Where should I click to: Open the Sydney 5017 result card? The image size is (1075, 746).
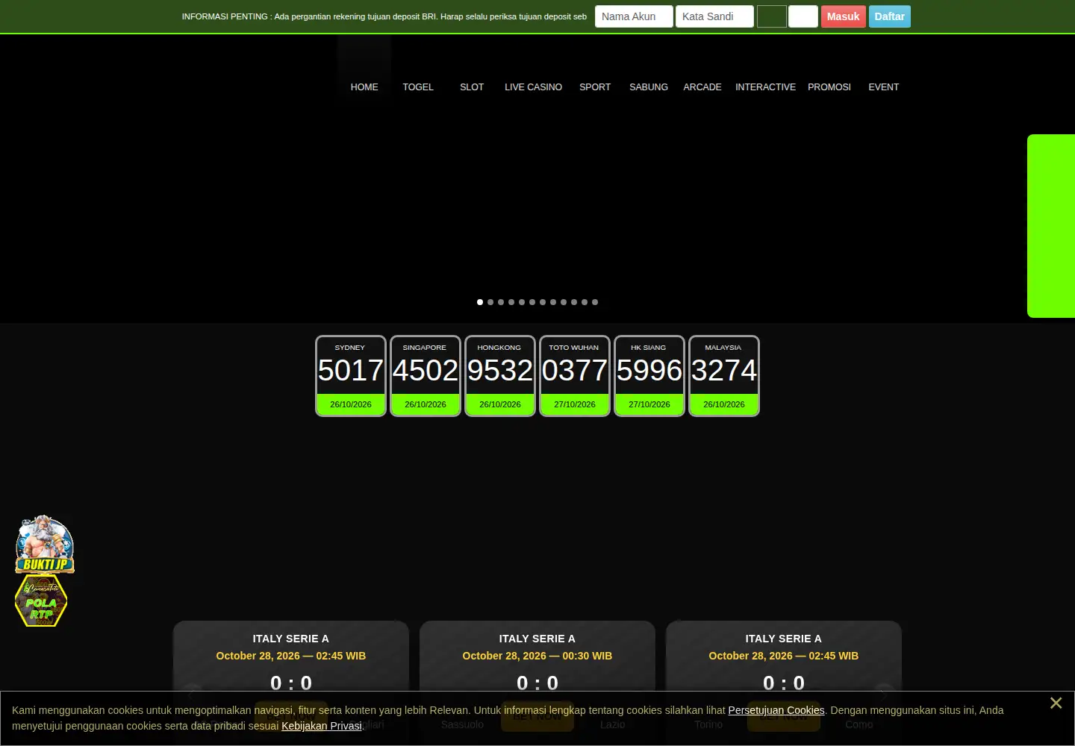pos(351,376)
